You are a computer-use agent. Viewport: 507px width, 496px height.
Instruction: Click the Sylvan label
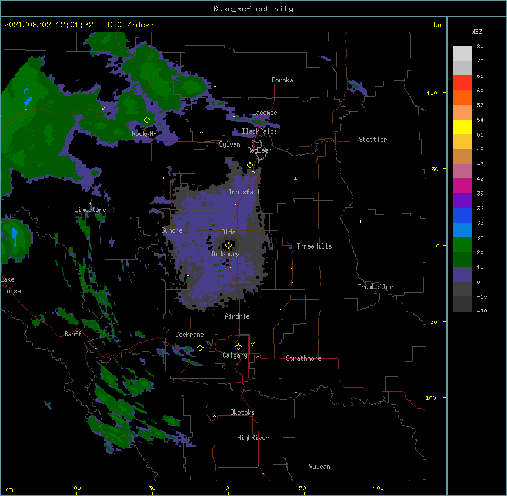click(x=229, y=144)
